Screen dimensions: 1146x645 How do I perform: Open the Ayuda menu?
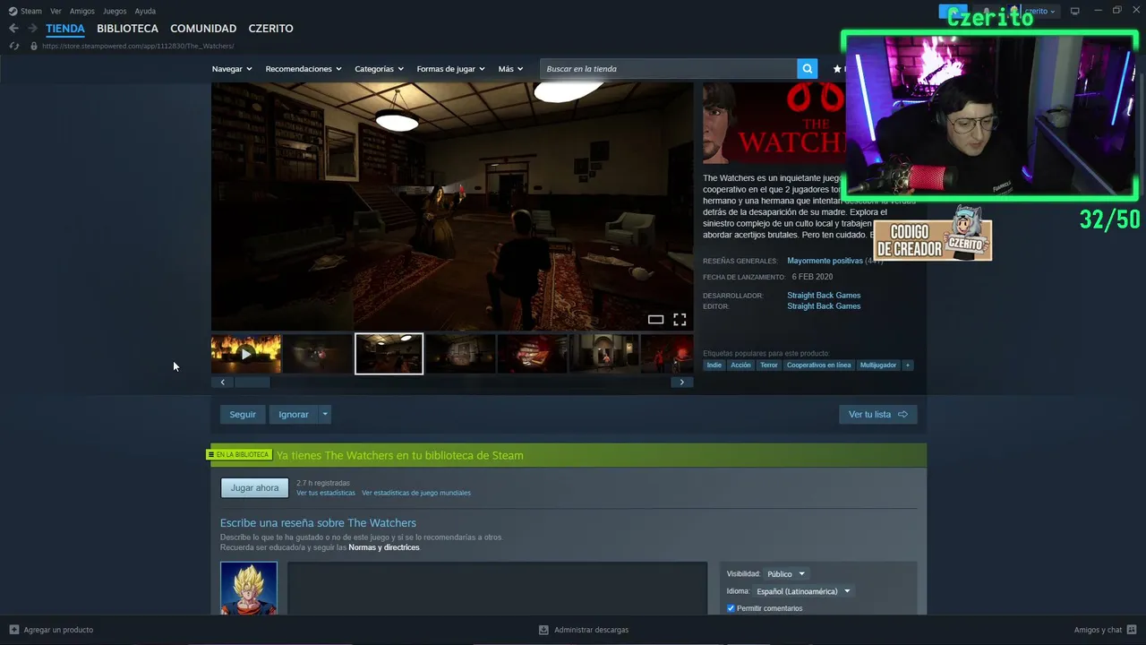point(145,11)
